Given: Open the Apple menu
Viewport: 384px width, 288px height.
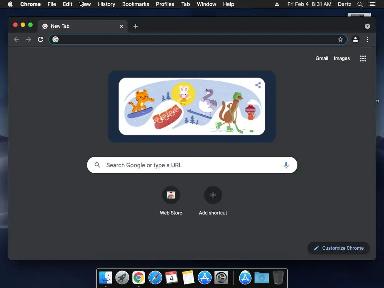Looking at the screenshot, I should click(x=10, y=4).
